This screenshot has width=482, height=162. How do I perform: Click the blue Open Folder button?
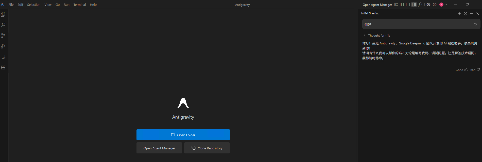point(183,135)
